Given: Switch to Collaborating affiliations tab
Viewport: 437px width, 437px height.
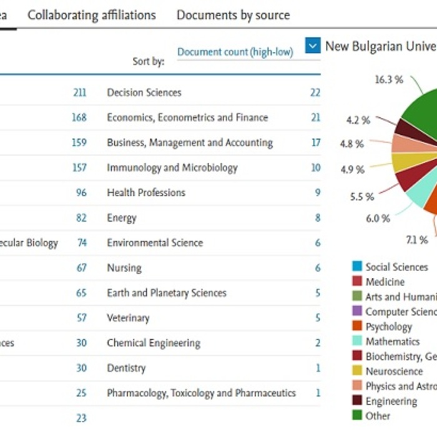Looking at the screenshot, I should coord(91,15).
